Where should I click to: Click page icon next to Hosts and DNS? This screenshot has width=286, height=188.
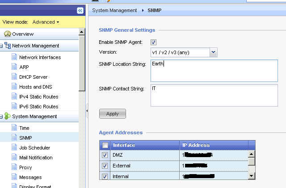[14, 86]
